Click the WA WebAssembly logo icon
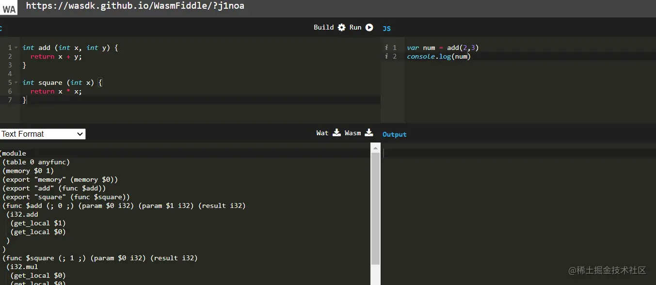The height and width of the screenshot is (285, 656). [x=9, y=8]
